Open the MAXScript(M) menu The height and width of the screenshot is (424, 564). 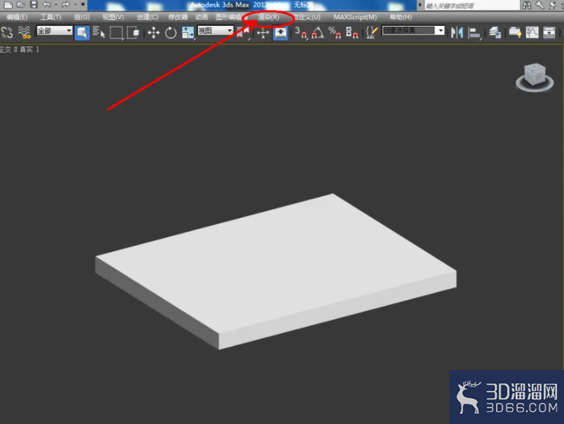tap(355, 17)
